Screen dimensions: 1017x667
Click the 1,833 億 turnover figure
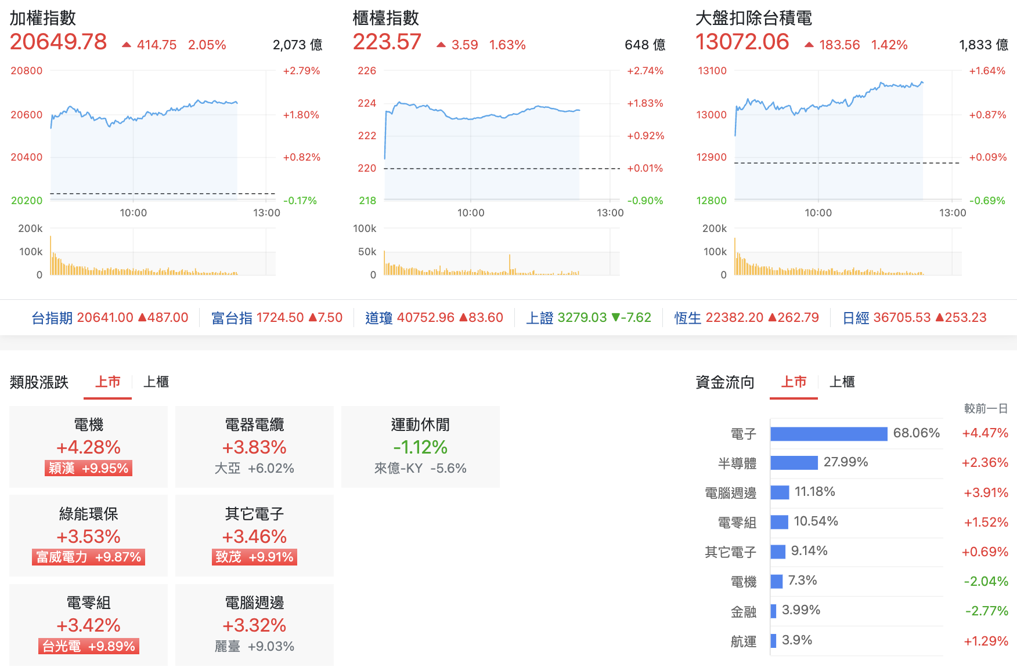(983, 45)
